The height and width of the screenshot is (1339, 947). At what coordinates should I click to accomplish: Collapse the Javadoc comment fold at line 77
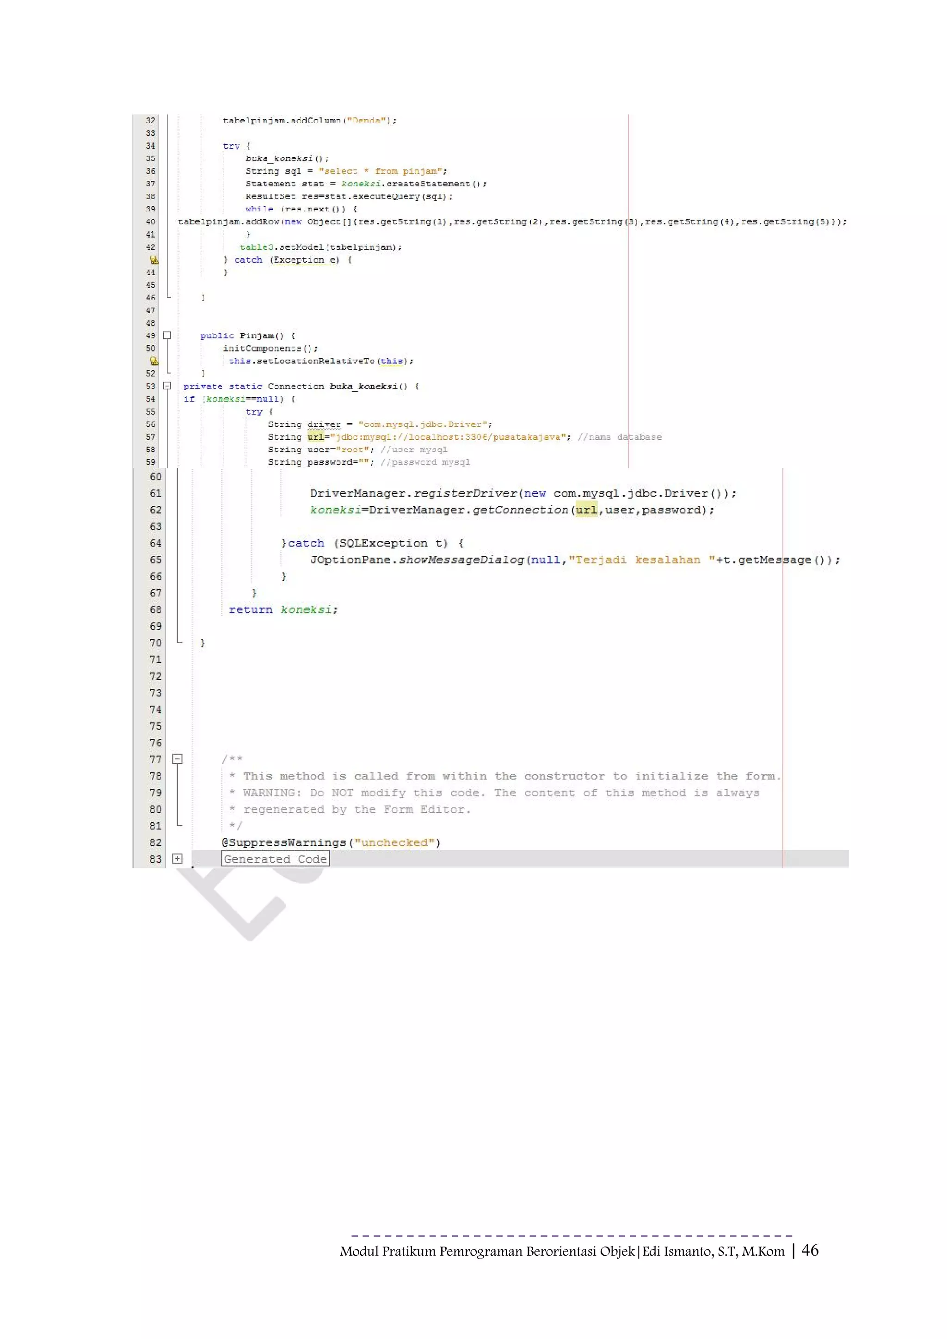pyautogui.click(x=177, y=759)
